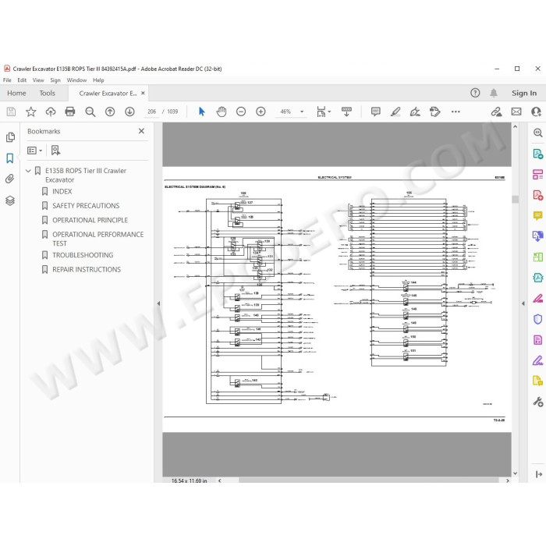Viewport: 546px width, 546px height.
Task: Open More Tools wrench icon
Action: click(538, 402)
